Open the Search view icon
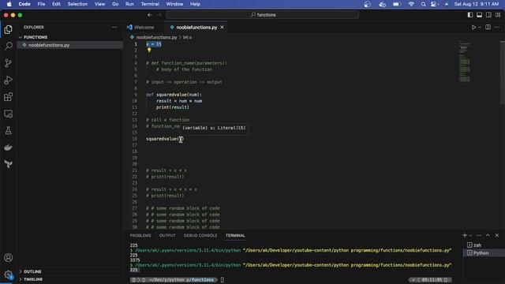505x284 pixels. click(x=9, y=46)
